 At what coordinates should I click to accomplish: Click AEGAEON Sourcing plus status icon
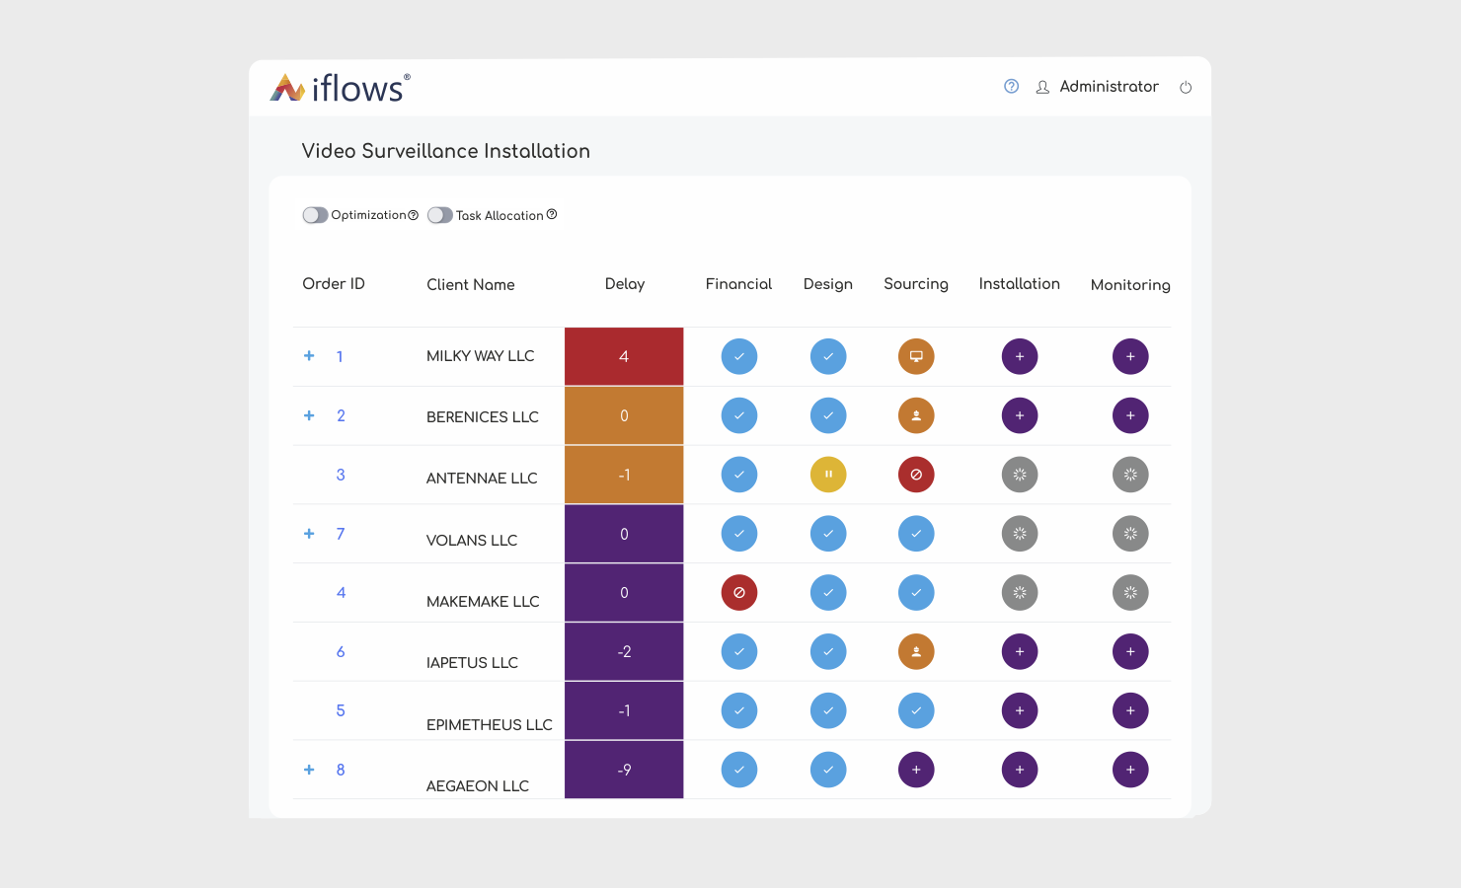pyautogui.click(x=916, y=770)
